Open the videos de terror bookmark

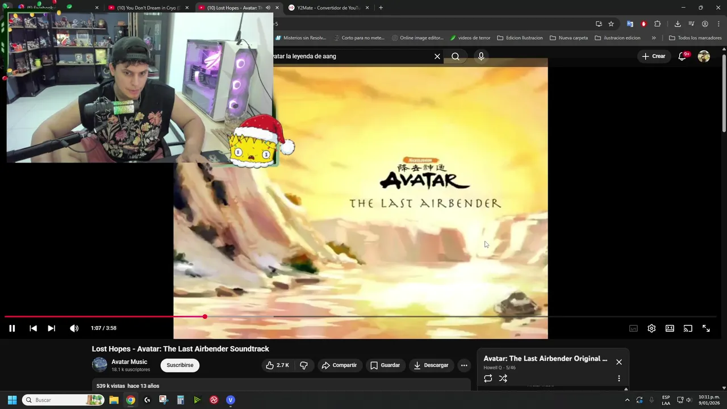(470, 38)
